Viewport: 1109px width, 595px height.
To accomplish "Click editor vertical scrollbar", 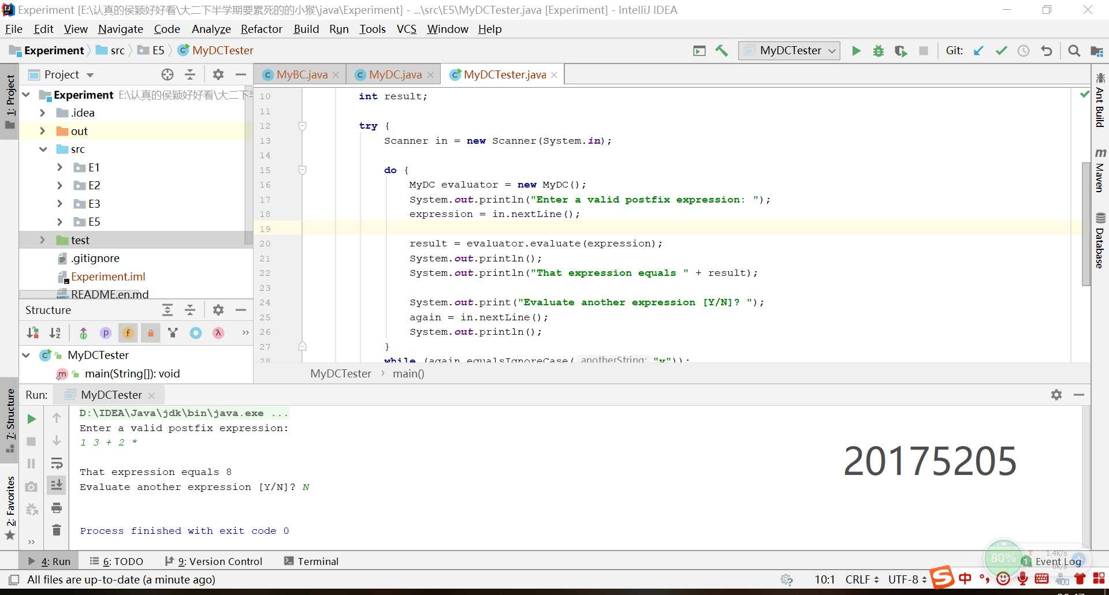I will pos(1086,224).
